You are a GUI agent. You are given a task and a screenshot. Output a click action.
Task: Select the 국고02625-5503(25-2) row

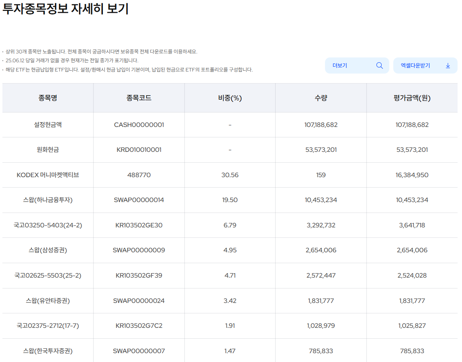(47, 276)
